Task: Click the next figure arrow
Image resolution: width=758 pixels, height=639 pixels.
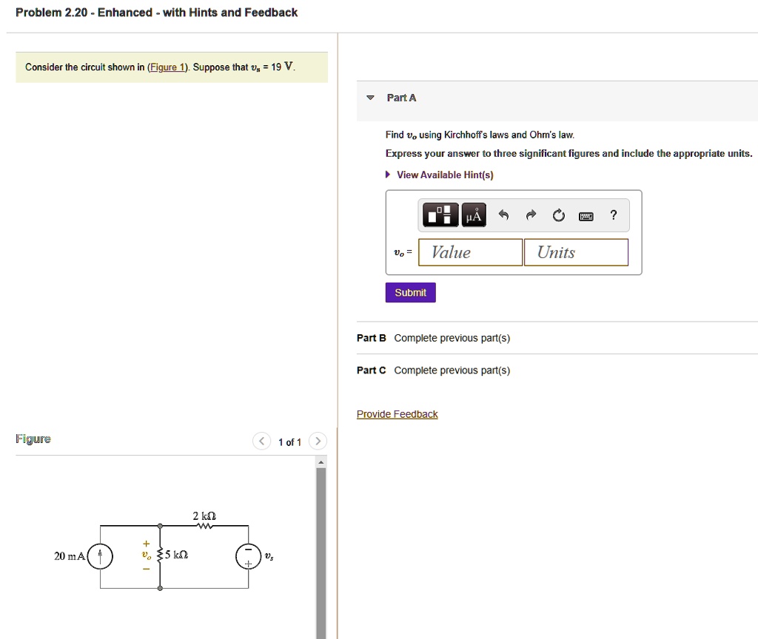Action: pos(318,441)
